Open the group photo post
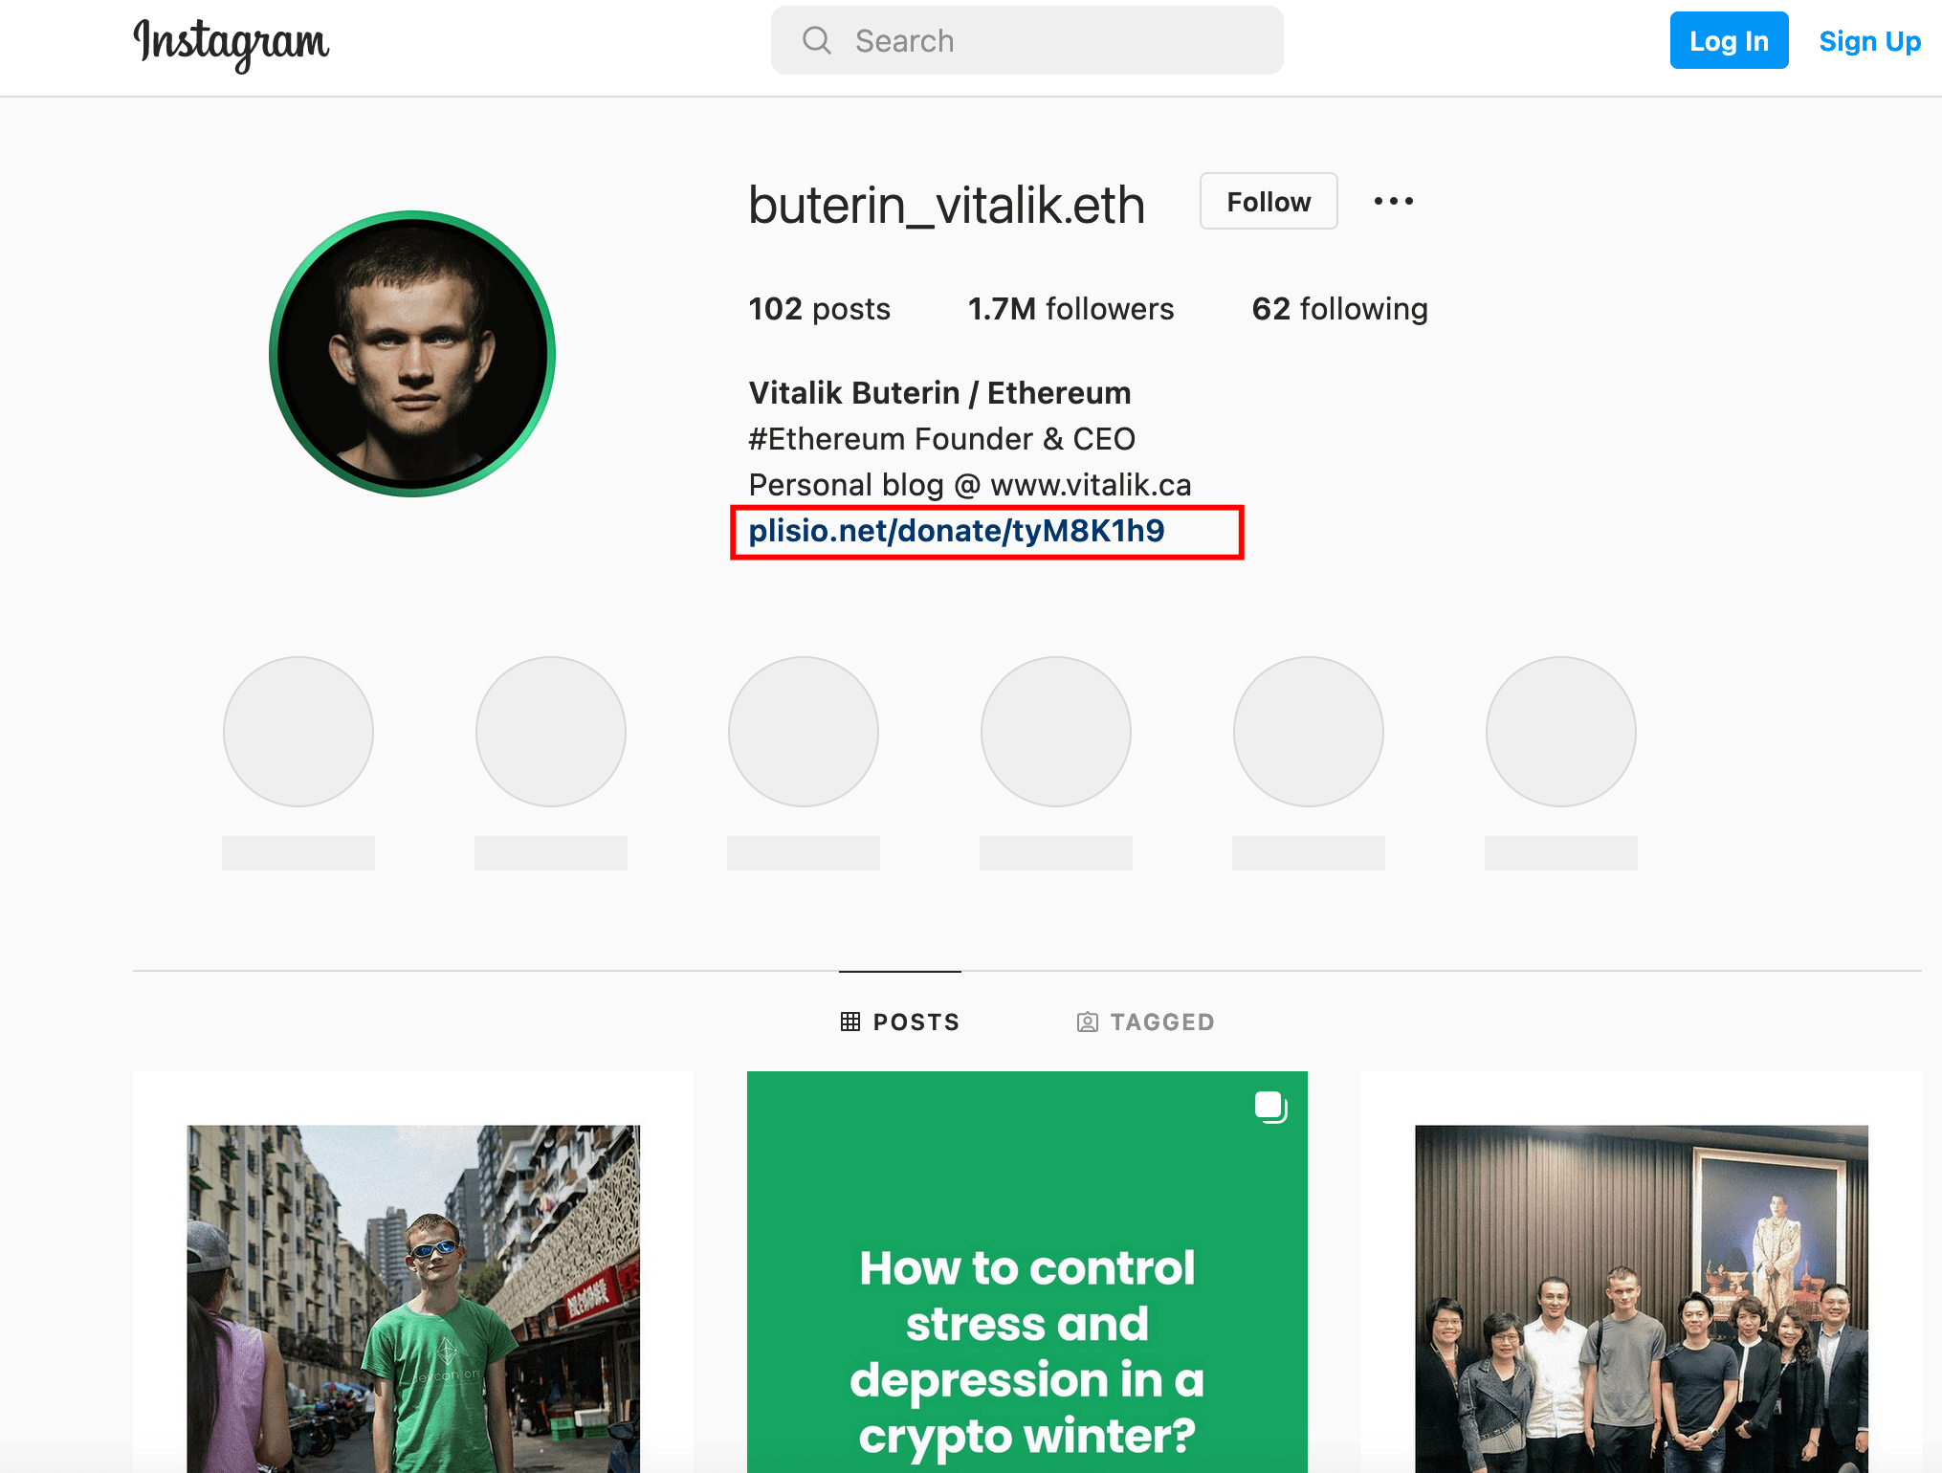 click(x=1641, y=1272)
